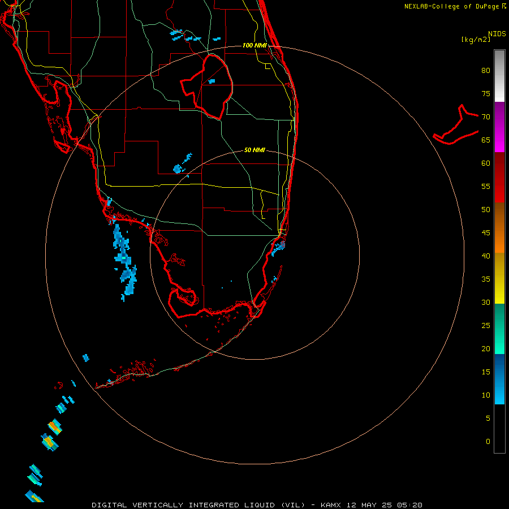Click the 45 value on color scale

click(486, 233)
